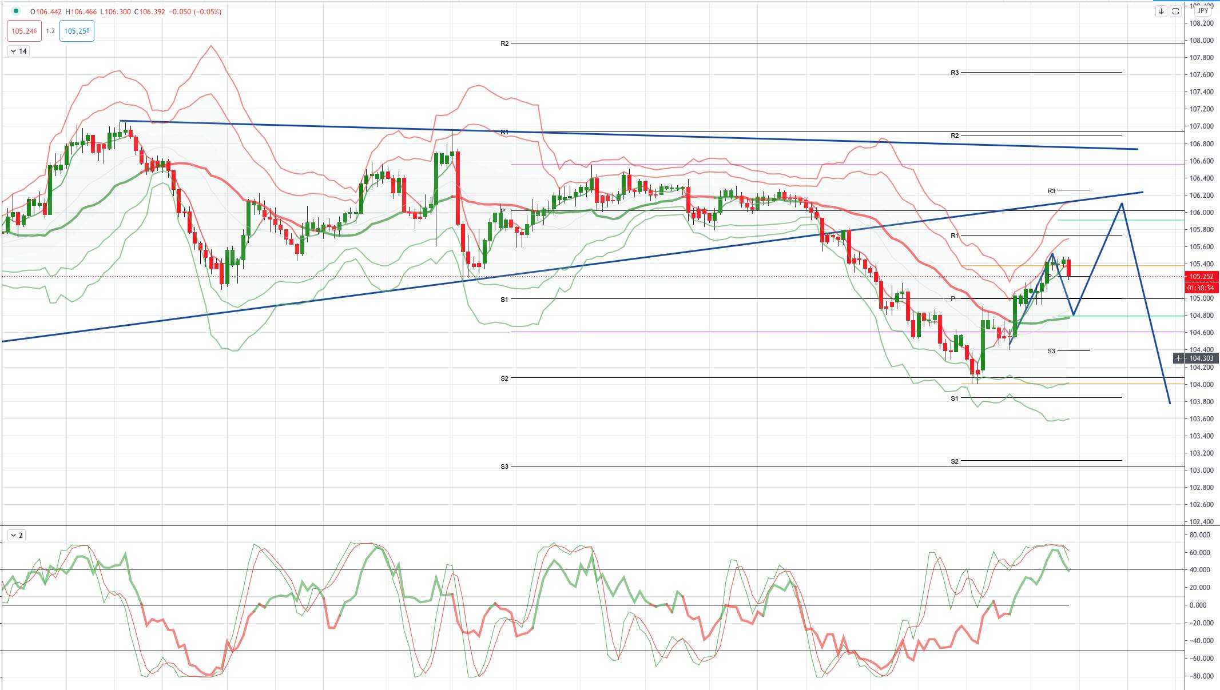This screenshot has width=1220, height=690.
Task: Select the S3 pivot label at 103.000
Action: [504, 466]
